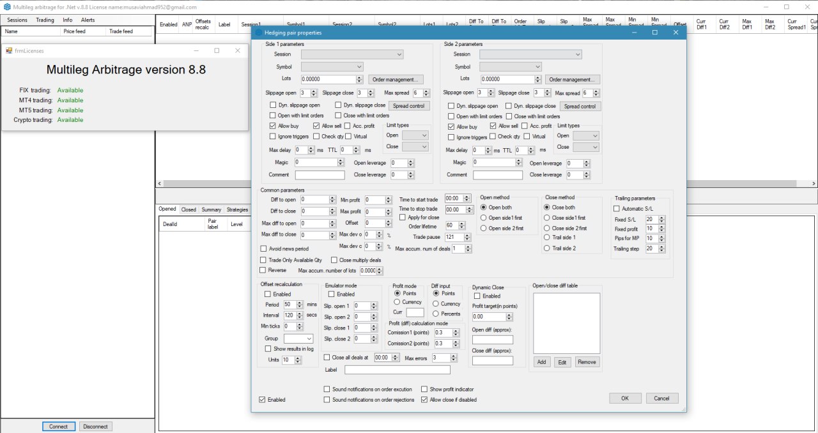Switch to the Closed tab
Viewport: 818px width, 433px height.
click(189, 209)
